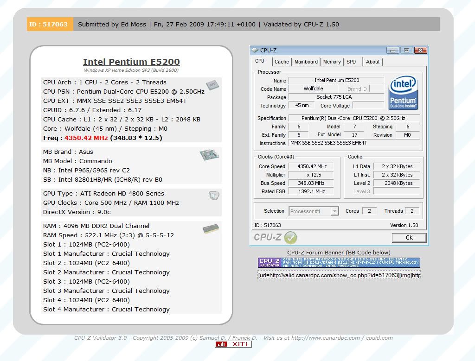Click the L1 Data cache value field
Screen dimensions: 475x361
tap(397, 166)
